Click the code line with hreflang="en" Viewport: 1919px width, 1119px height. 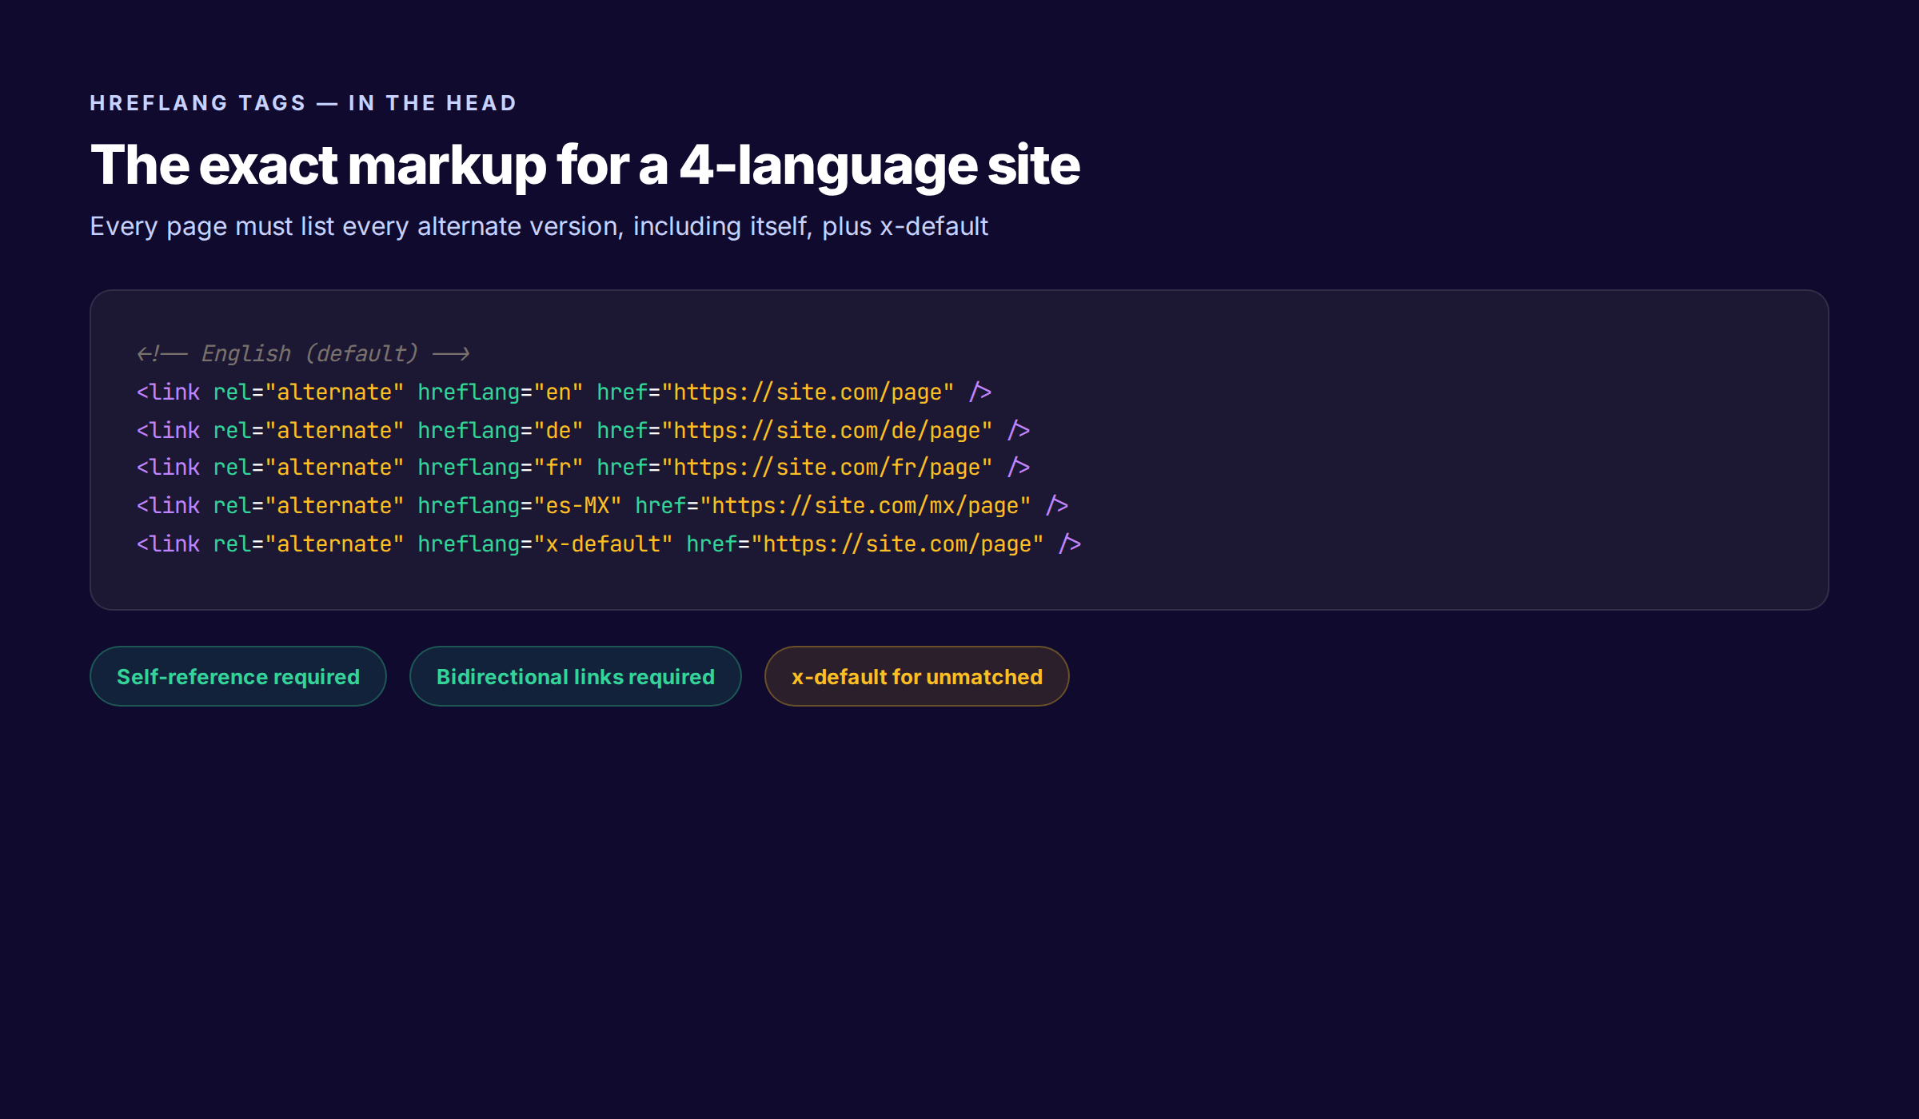pos(565,392)
